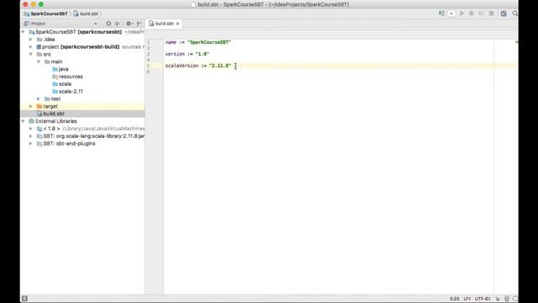Image resolution: width=538 pixels, height=303 pixels.
Task: Collapse the main folder
Action: (x=39, y=61)
